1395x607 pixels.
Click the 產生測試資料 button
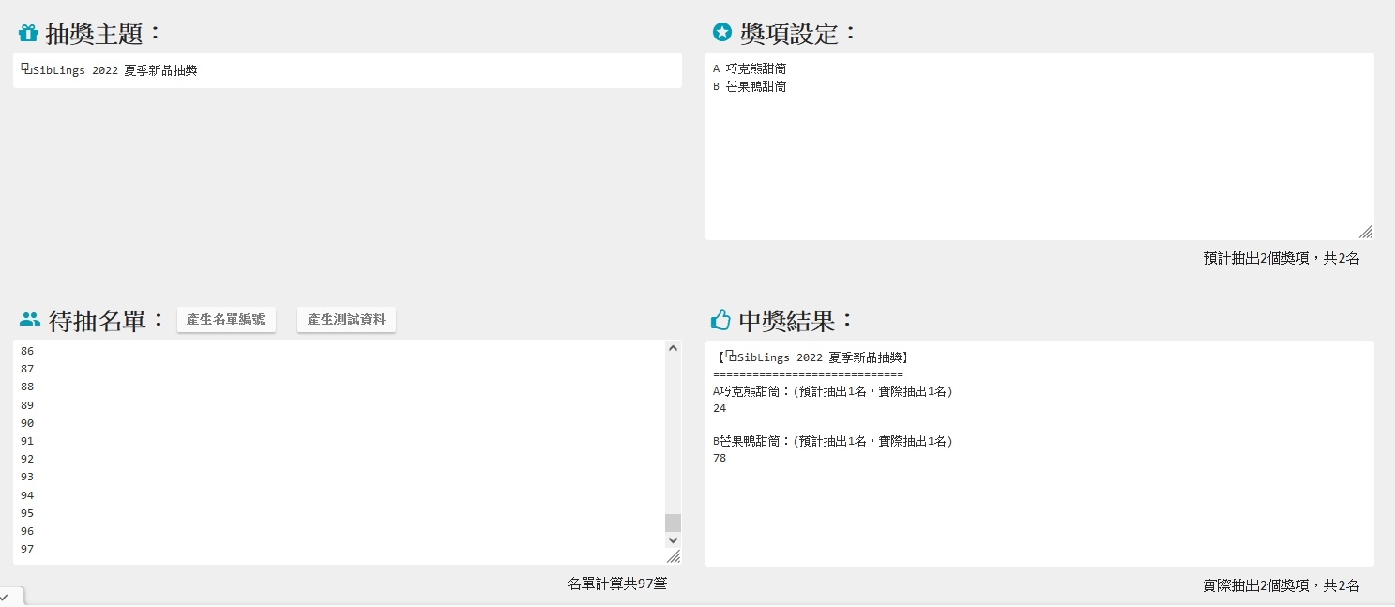pyautogui.click(x=346, y=319)
